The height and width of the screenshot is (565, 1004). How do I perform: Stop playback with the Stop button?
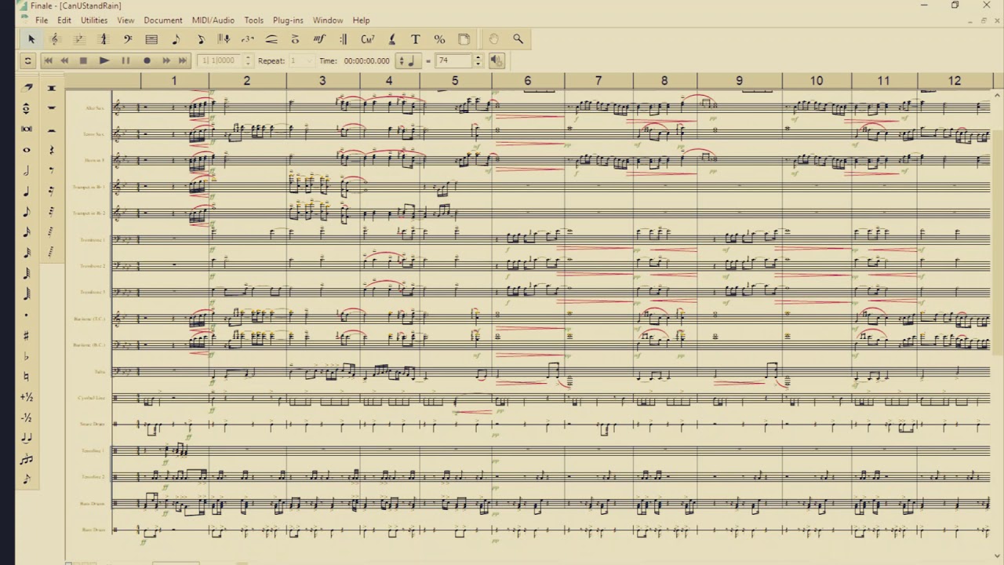(83, 60)
